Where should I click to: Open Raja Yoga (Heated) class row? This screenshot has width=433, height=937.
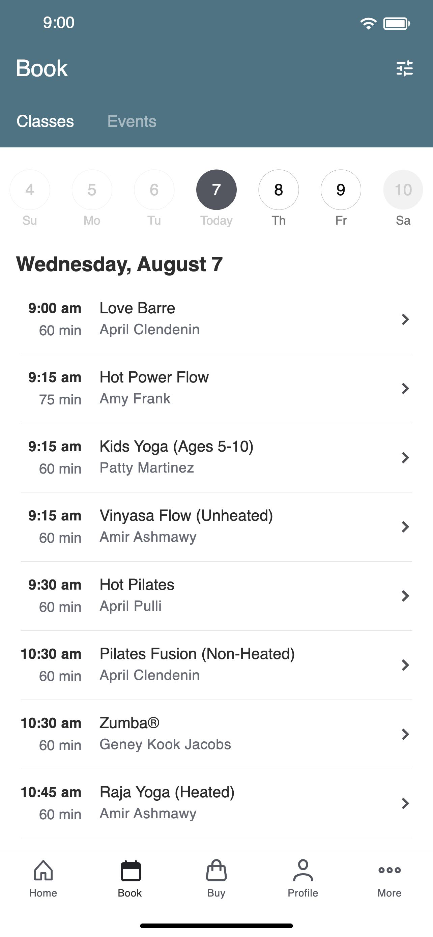(216, 803)
